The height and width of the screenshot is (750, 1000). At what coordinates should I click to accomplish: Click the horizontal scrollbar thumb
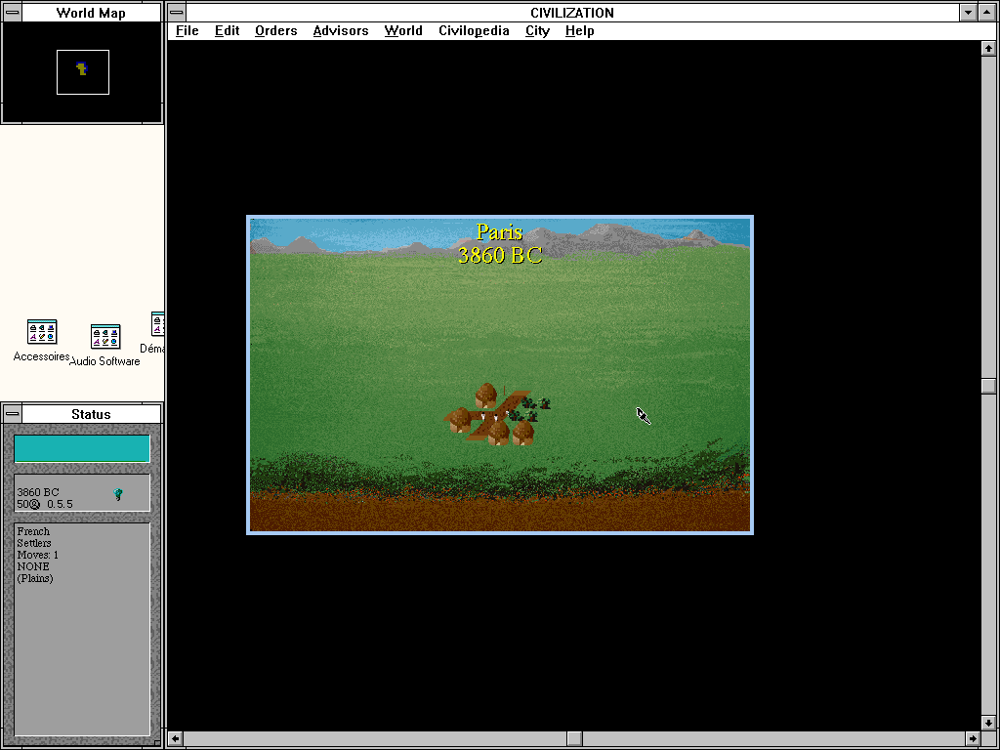574,738
